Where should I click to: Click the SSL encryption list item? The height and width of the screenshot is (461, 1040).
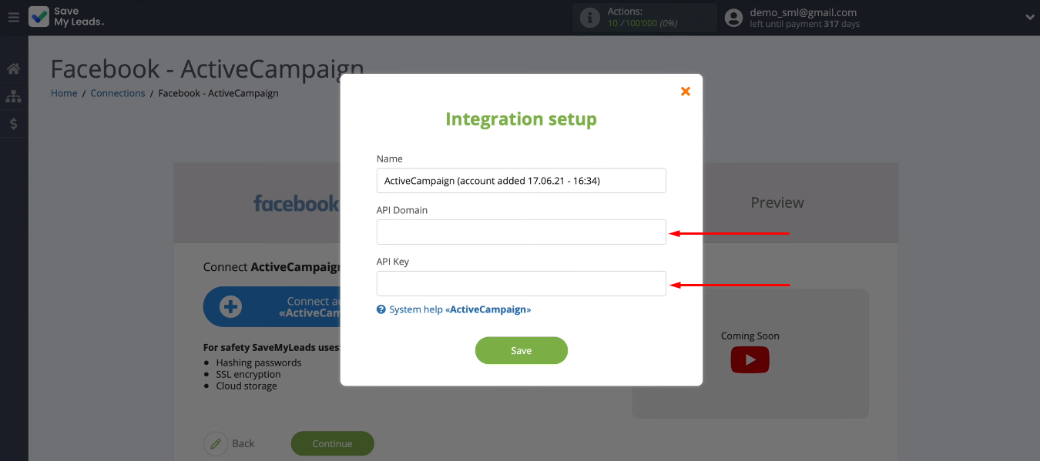248,374
